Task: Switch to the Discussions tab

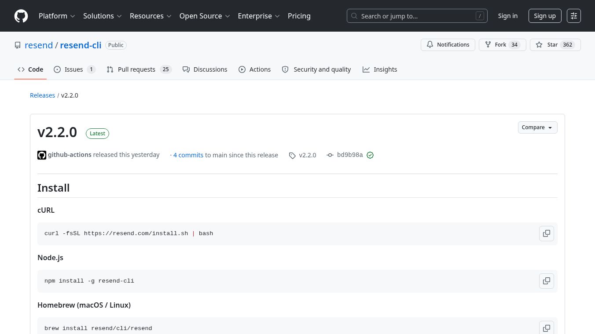Action: coord(205,69)
